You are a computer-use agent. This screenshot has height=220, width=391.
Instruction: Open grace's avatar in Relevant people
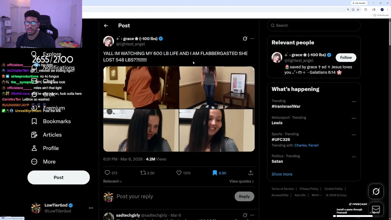277,57
